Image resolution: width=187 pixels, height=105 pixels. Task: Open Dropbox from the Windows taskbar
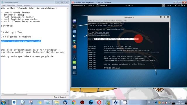pyautogui.click(x=14, y=102)
